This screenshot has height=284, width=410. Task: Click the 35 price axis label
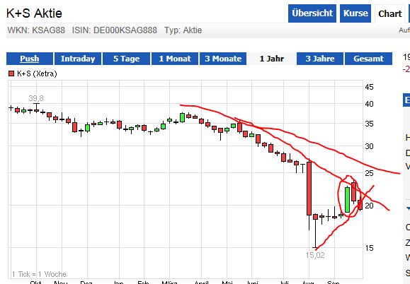click(369, 124)
